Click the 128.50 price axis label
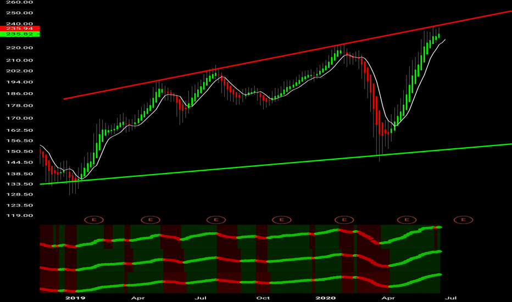The image size is (512, 302). (x=20, y=194)
